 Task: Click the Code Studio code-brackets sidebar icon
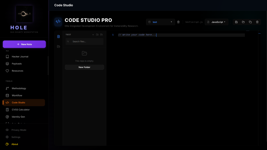click(7, 103)
